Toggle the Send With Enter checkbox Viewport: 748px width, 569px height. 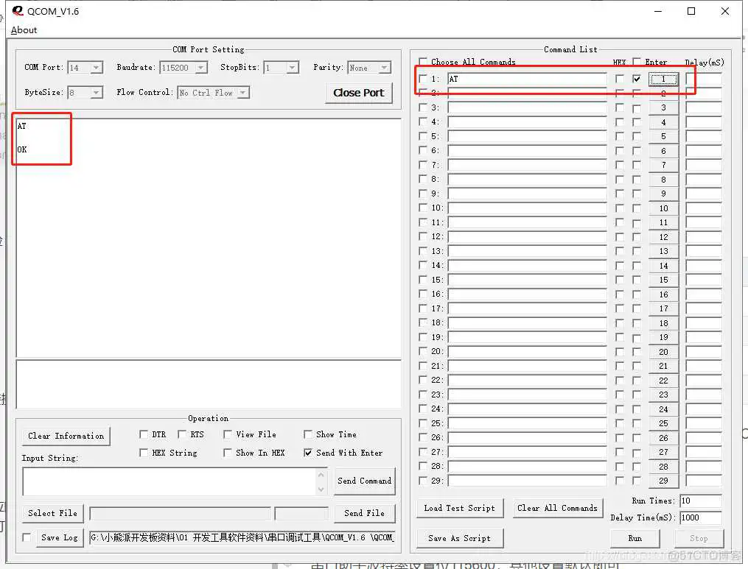tap(308, 453)
